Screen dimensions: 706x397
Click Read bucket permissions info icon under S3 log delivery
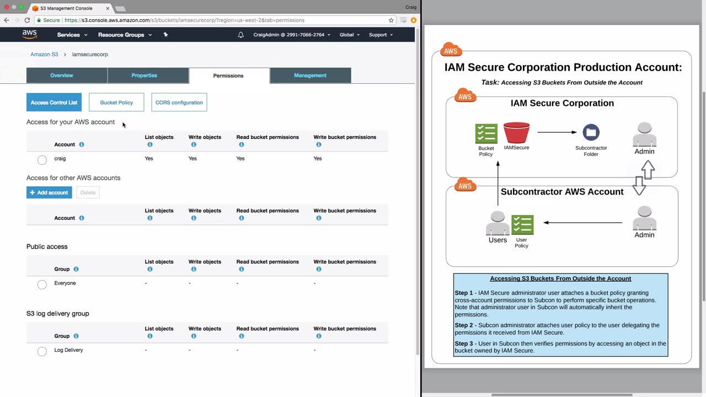[241, 336]
